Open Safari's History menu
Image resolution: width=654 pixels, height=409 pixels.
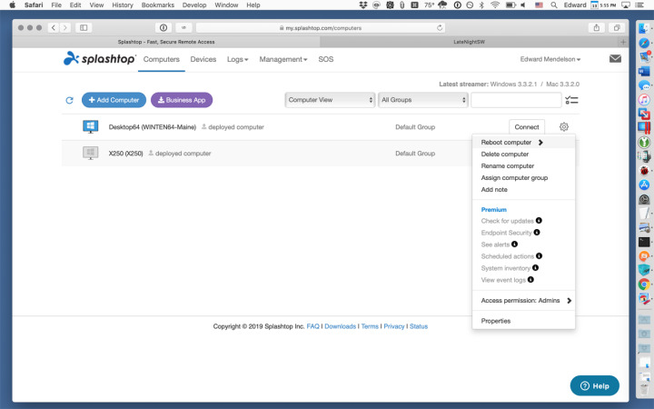pyautogui.click(x=123, y=5)
